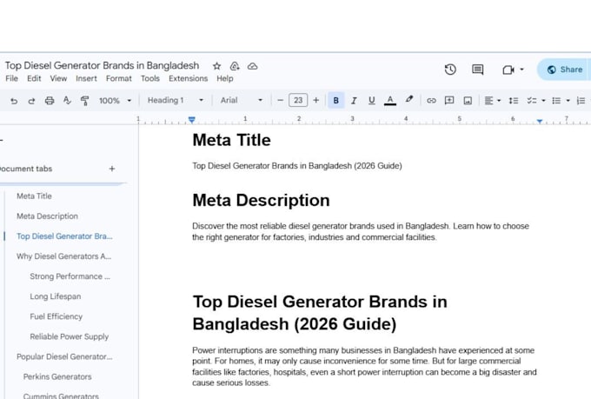591x399 pixels.
Task: Add a comment from the toolbar
Action: pos(449,100)
